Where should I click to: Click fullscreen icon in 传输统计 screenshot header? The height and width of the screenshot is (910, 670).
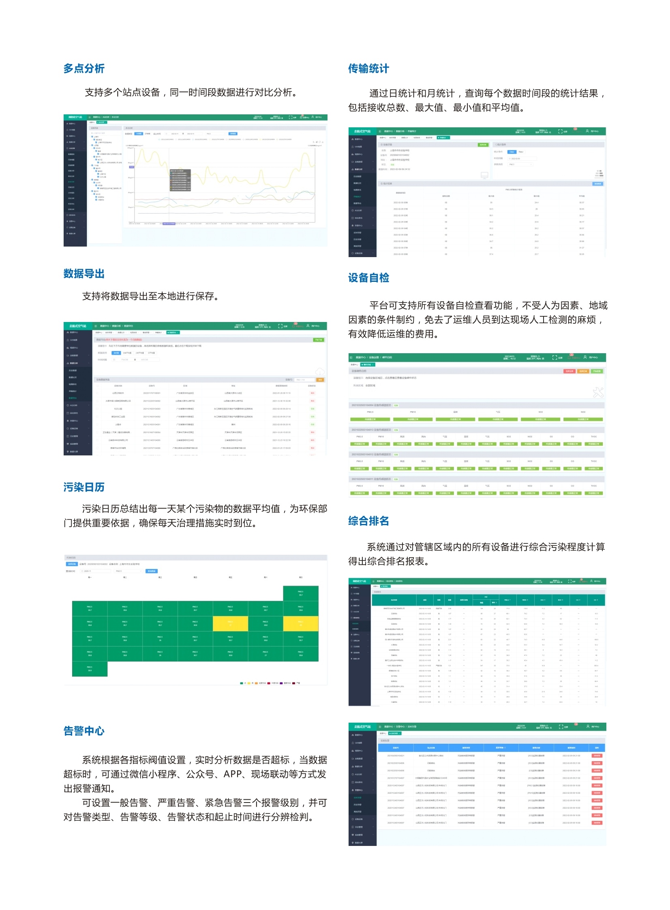point(561,131)
